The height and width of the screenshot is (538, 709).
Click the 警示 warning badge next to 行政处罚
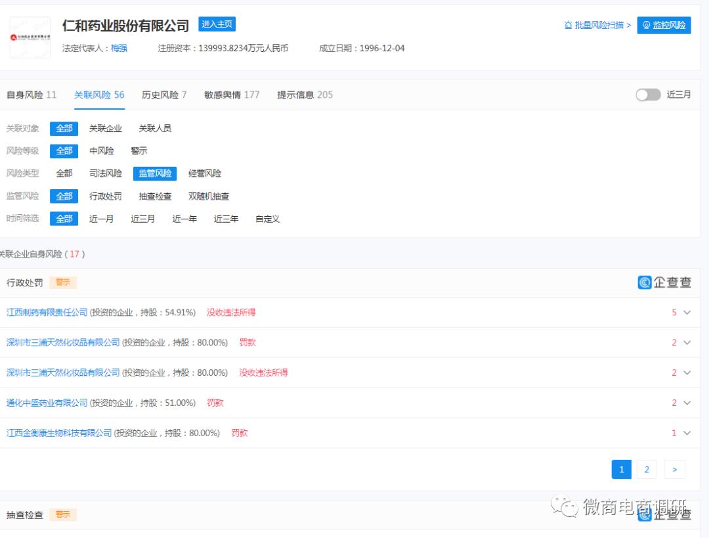(64, 282)
